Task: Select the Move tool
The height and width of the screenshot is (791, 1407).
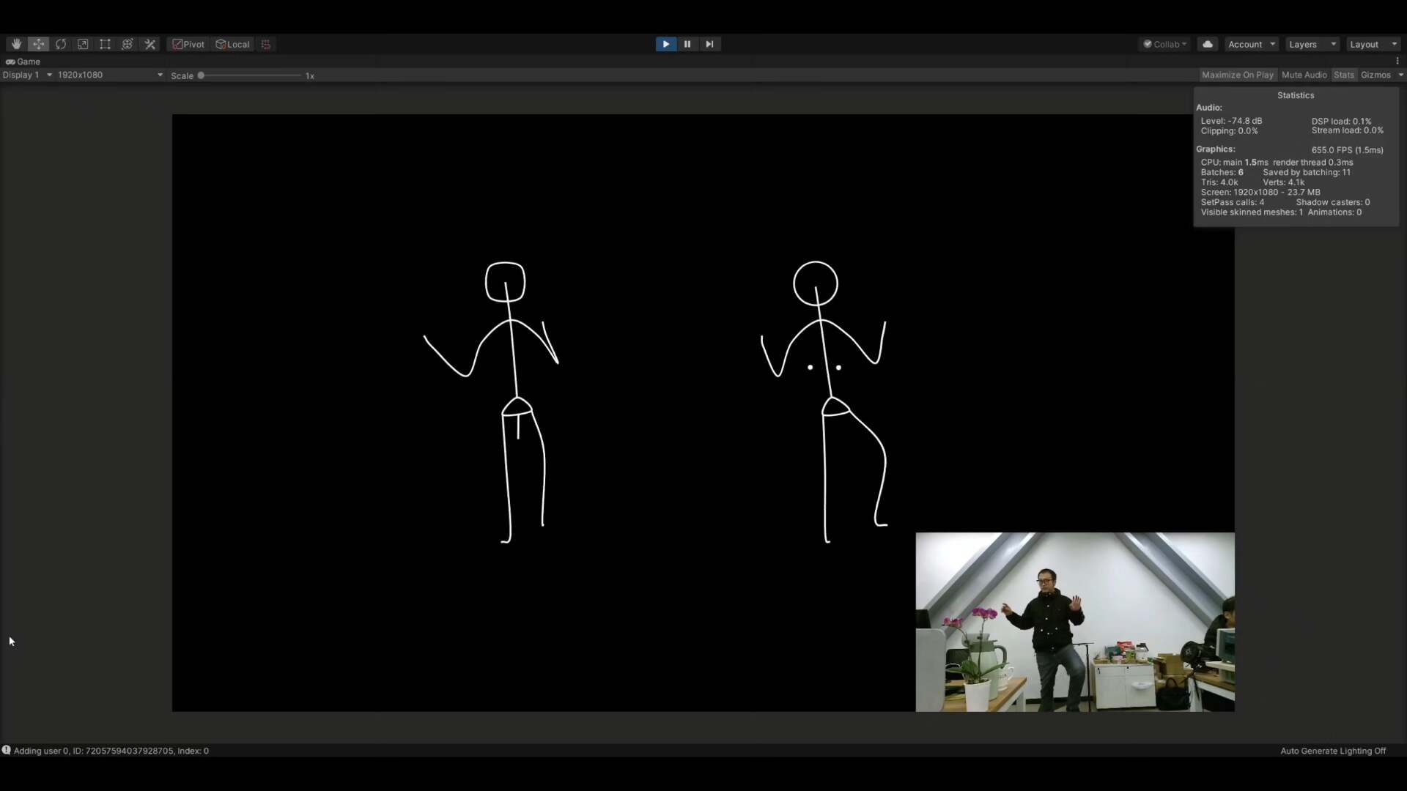Action: click(38, 44)
